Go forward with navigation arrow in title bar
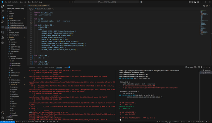 [x=72, y=2]
